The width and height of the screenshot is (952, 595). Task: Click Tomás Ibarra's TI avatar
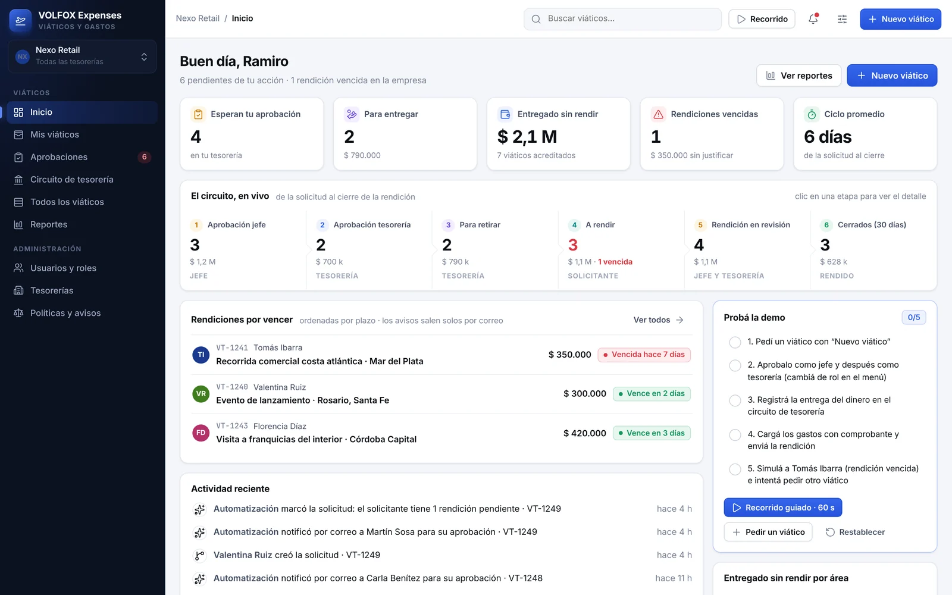coord(201,355)
